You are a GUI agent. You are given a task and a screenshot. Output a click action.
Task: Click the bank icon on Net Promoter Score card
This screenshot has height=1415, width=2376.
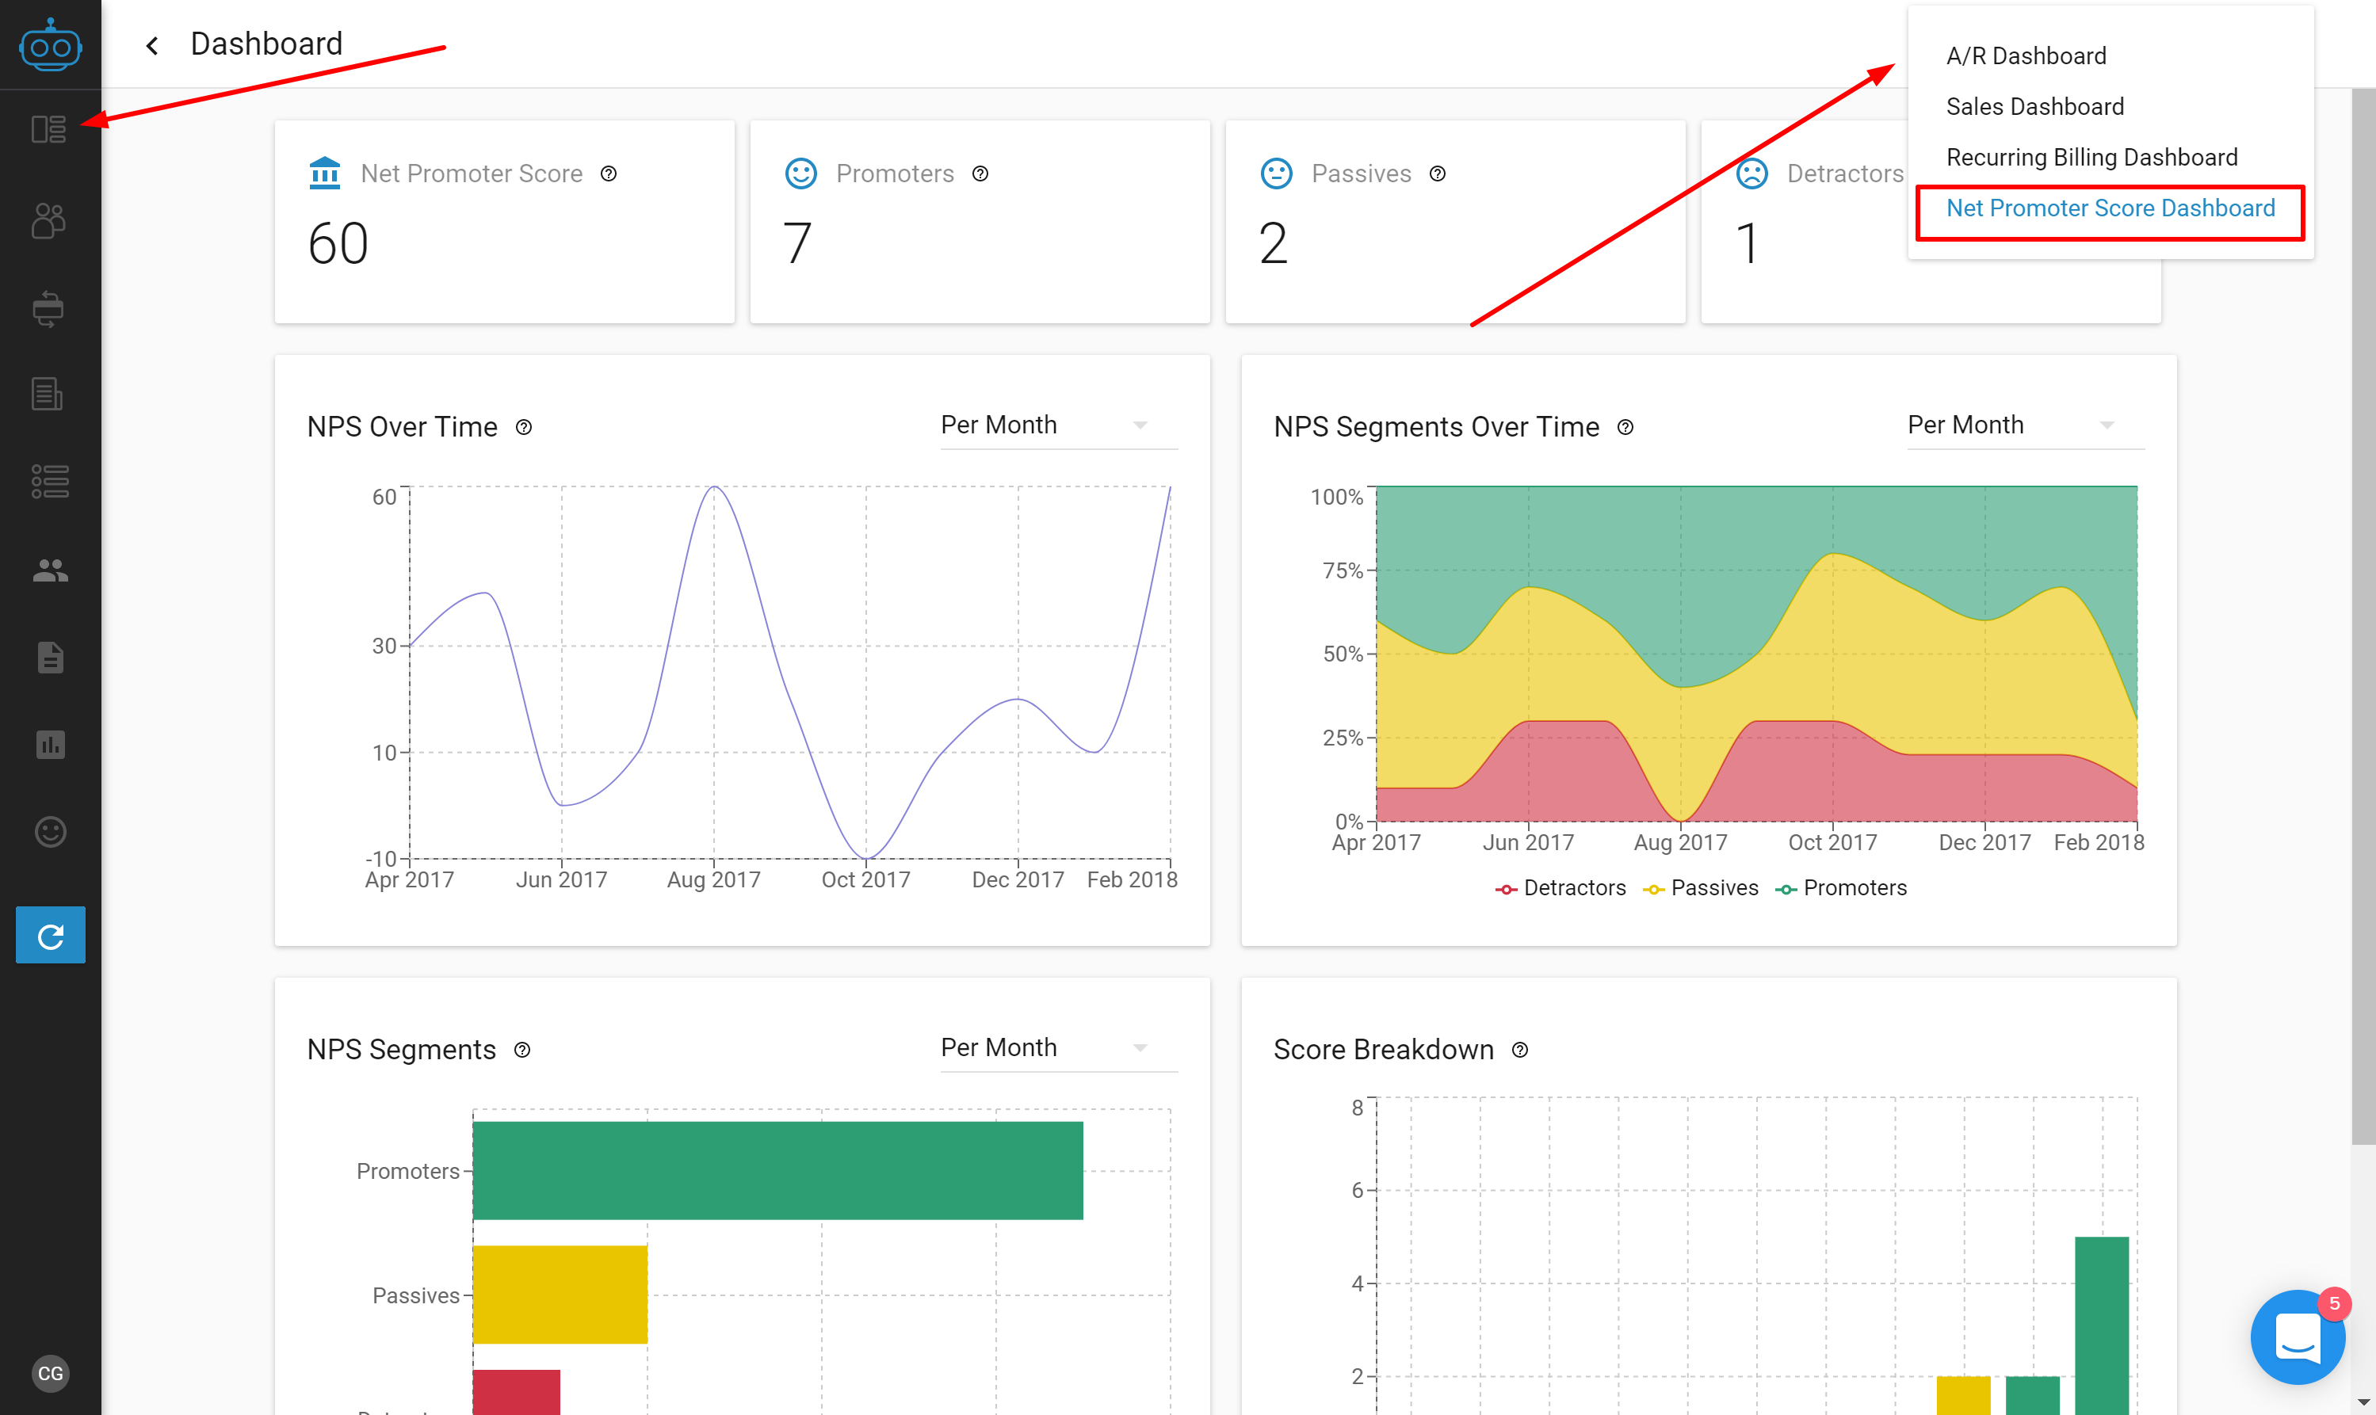[325, 173]
